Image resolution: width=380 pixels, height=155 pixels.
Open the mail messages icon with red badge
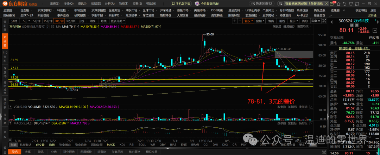point(331,4)
